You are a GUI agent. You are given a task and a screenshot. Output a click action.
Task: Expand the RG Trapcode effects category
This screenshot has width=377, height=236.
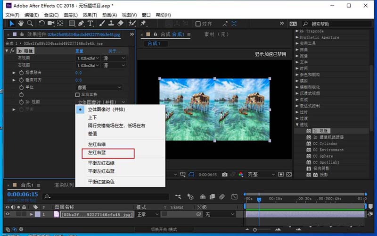coord(297,31)
